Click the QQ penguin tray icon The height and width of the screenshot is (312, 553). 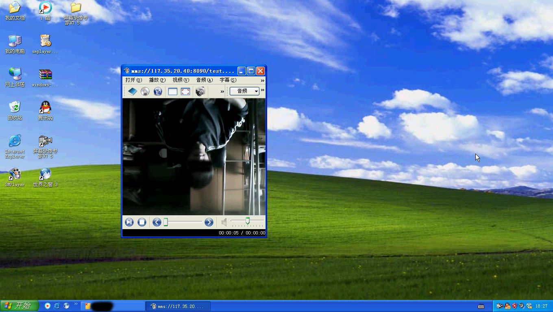coord(507,306)
